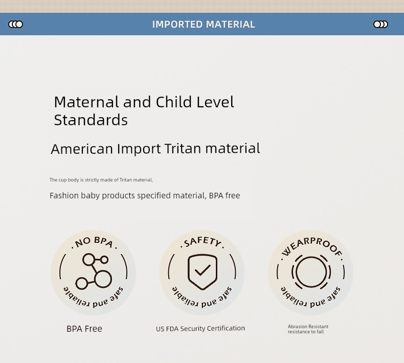The height and width of the screenshot is (363, 404).
Task: Click the NO BPA curved badge text
Action: (x=94, y=242)
